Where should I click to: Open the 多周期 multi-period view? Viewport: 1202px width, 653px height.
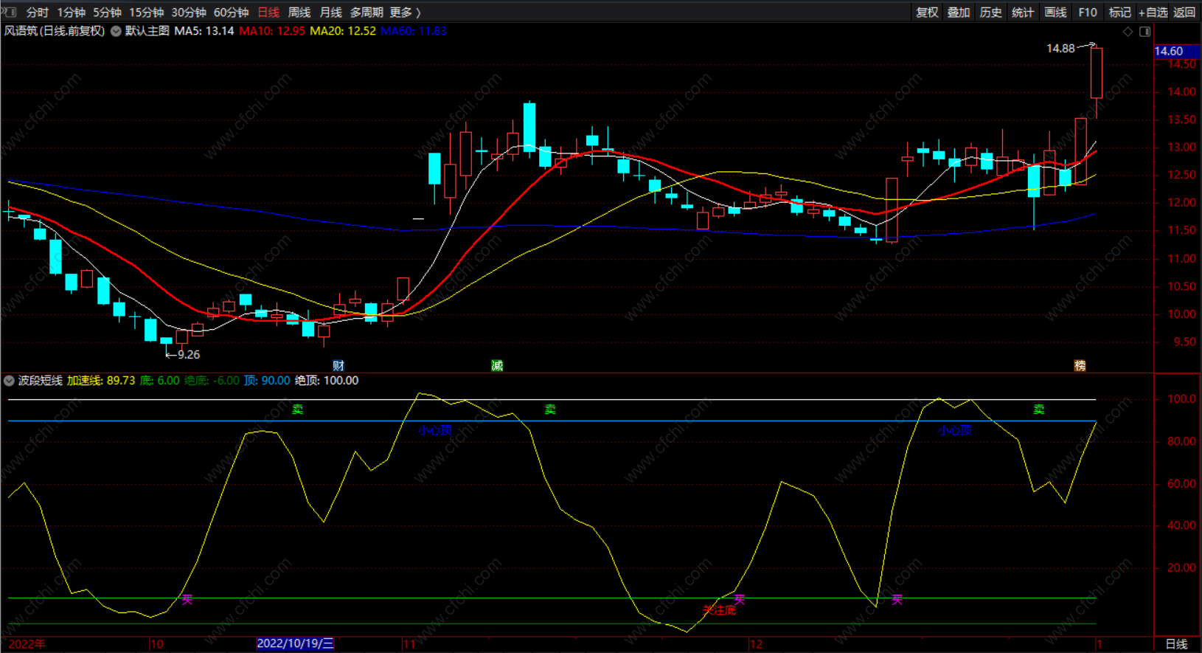pos(366,13)
